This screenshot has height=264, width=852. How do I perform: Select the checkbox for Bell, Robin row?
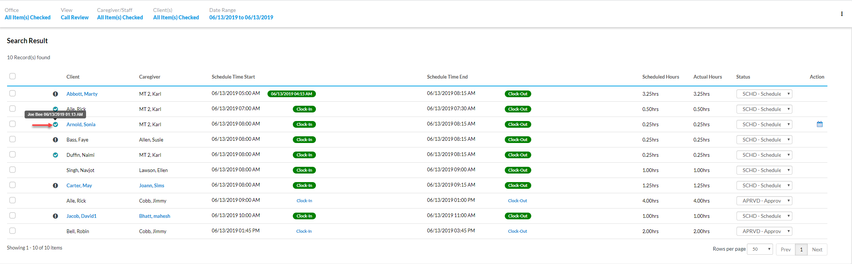point(13,231)
